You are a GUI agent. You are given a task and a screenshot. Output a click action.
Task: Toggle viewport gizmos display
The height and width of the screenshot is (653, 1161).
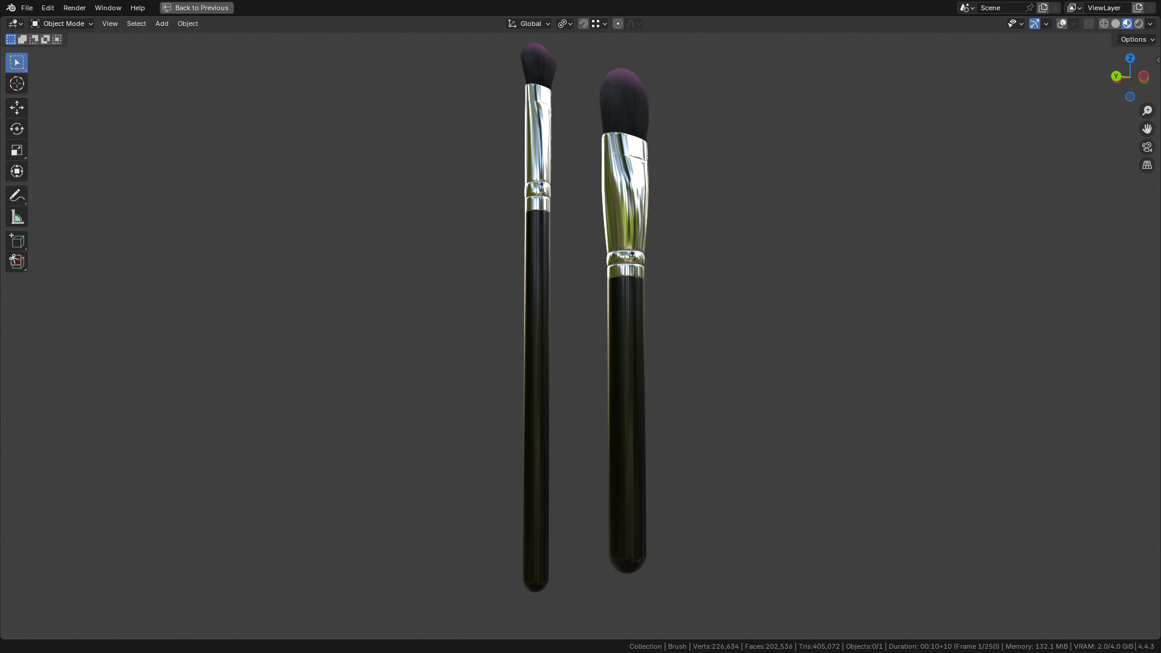(1034, 24)
